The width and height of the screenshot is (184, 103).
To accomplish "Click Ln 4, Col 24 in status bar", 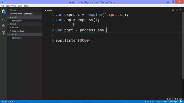I will 149,102.
